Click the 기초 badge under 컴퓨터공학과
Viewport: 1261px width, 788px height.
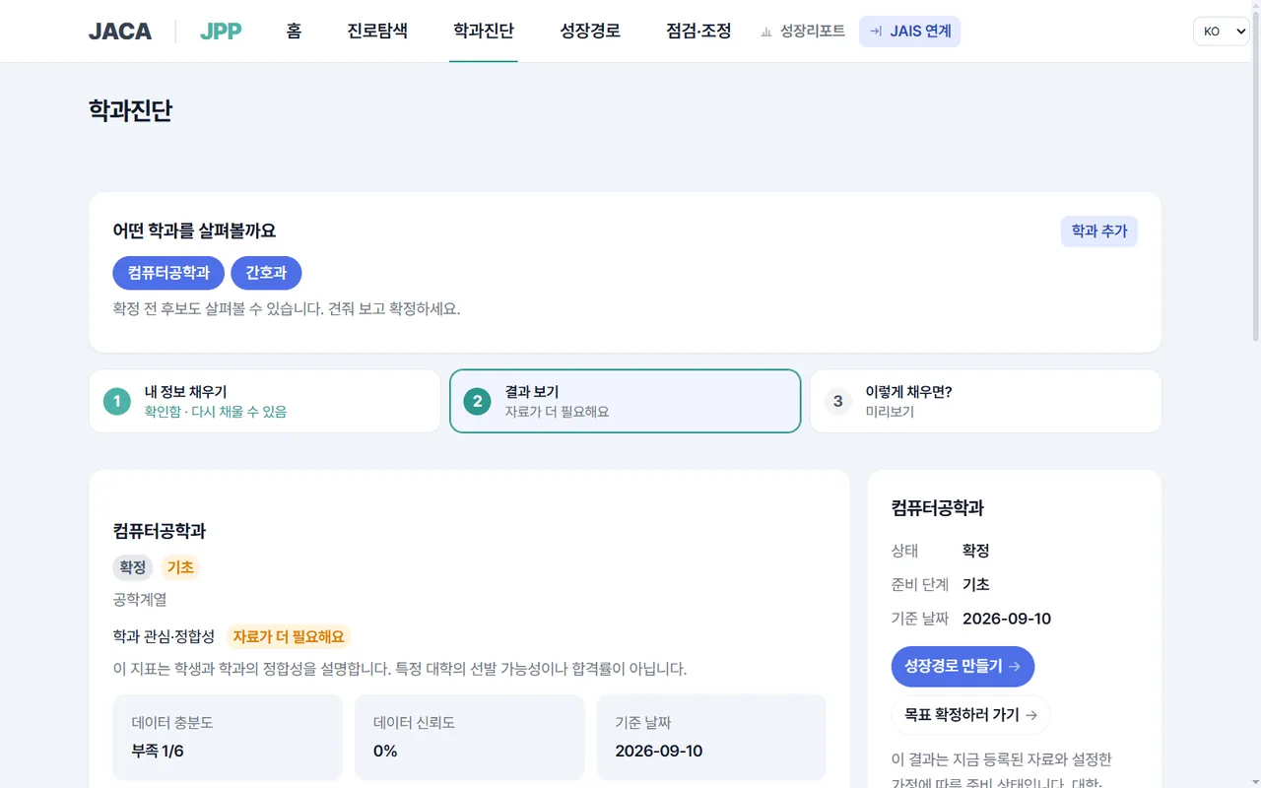click(180, 567)
